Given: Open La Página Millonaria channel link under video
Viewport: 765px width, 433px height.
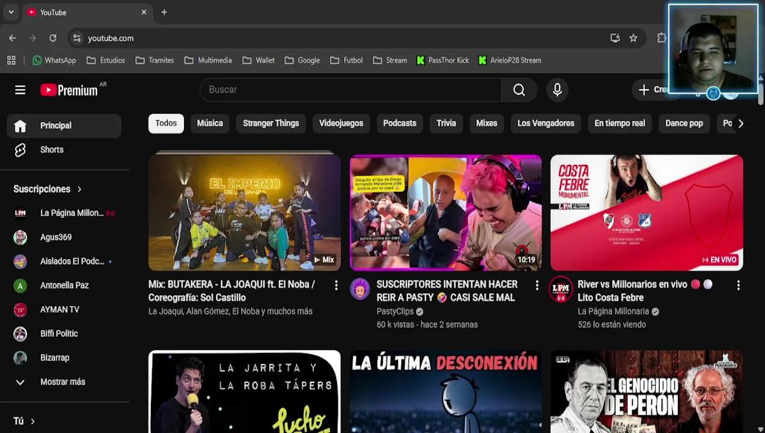Looking at the screenshot, I should pos(613,312).
